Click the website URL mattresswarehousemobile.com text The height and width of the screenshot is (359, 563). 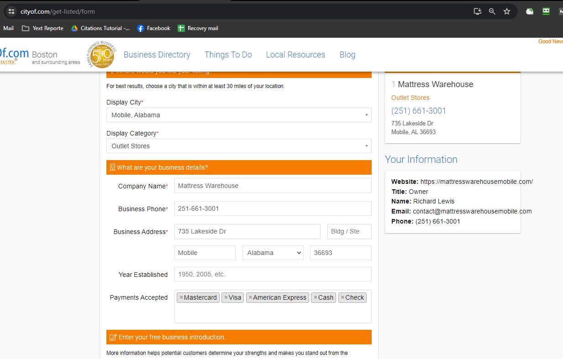coord(477,182)
